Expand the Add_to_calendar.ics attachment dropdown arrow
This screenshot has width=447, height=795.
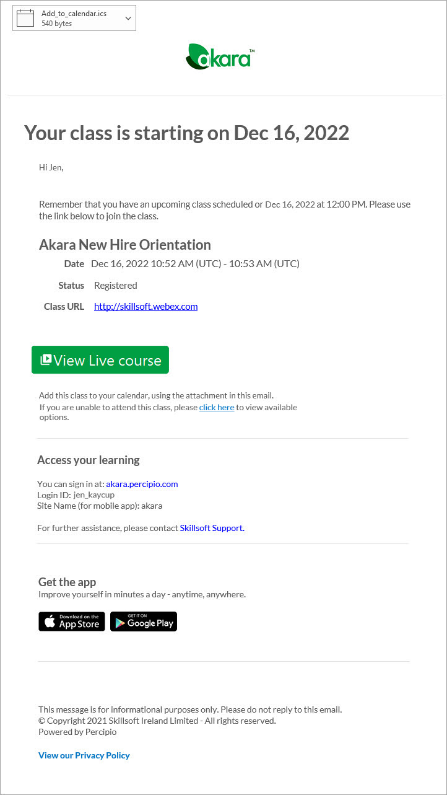tap(128, 18)
